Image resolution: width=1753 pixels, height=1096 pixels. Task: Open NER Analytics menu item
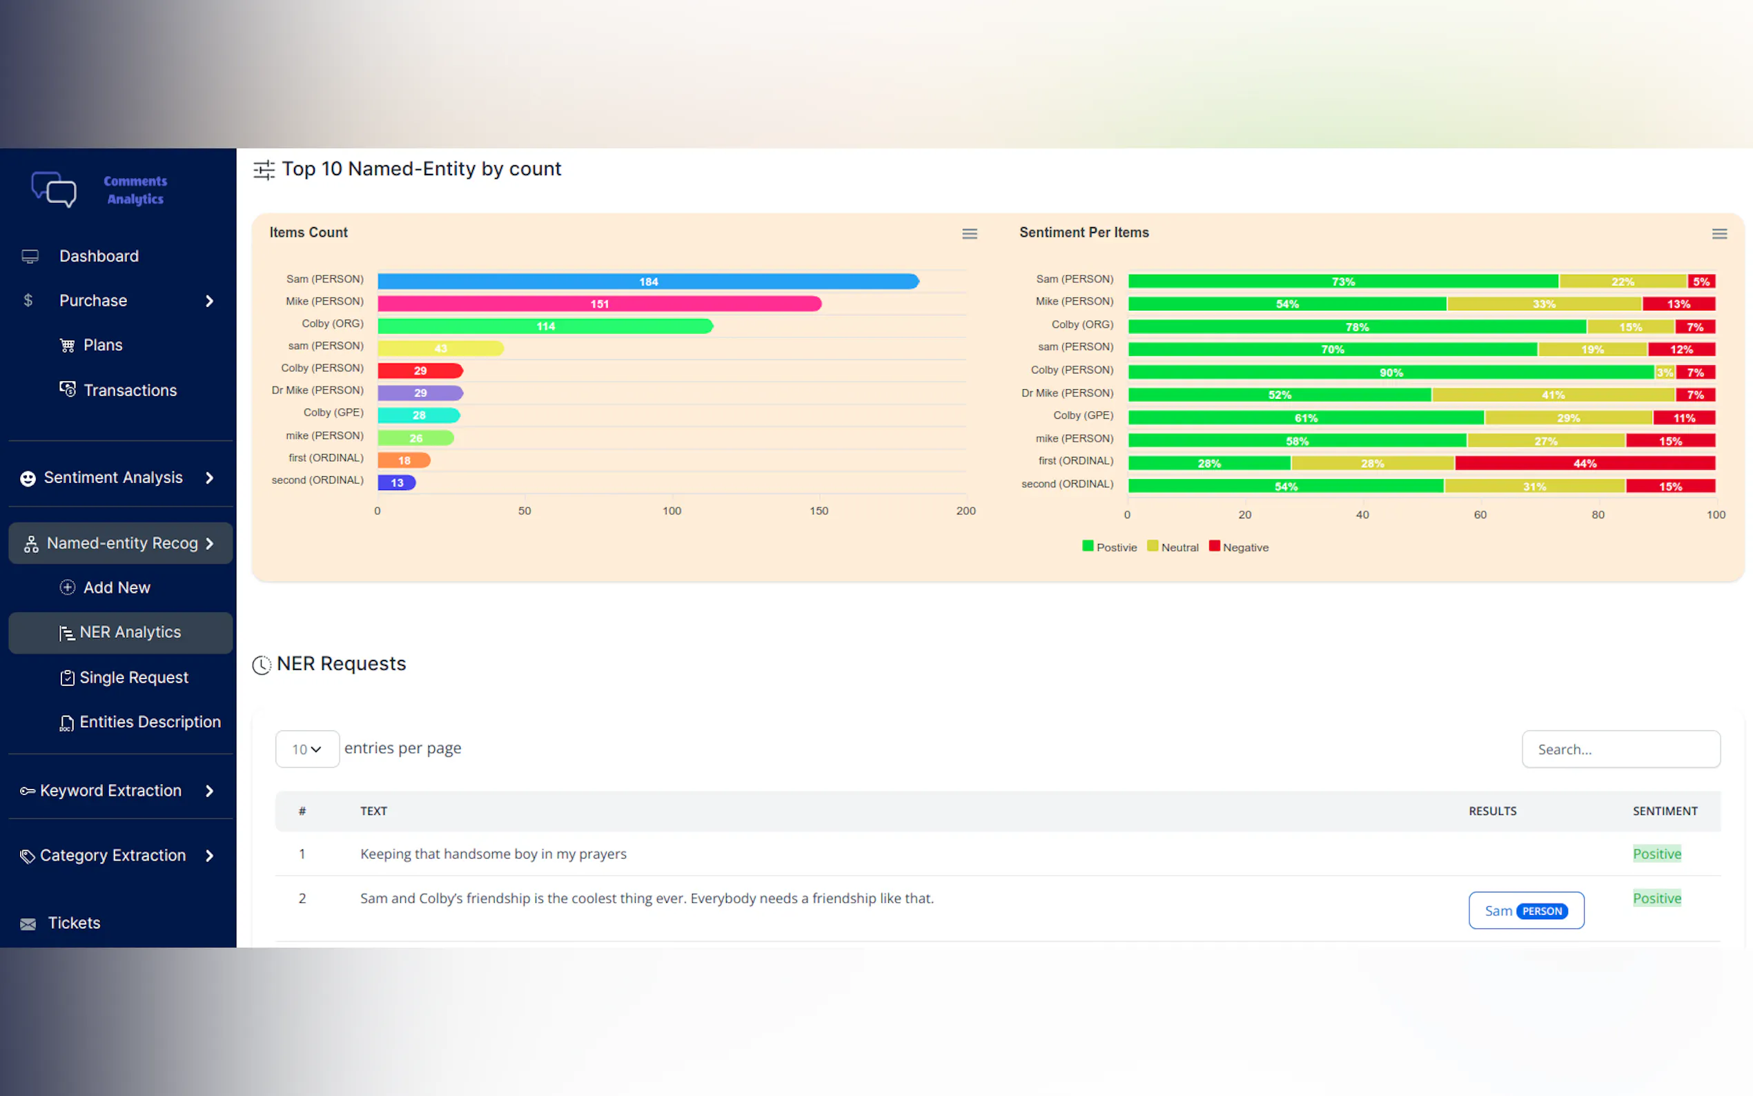tap(129, 632)
